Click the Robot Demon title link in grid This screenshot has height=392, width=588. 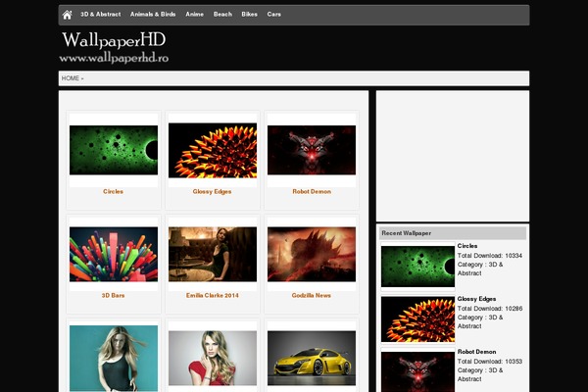point(312,191)
